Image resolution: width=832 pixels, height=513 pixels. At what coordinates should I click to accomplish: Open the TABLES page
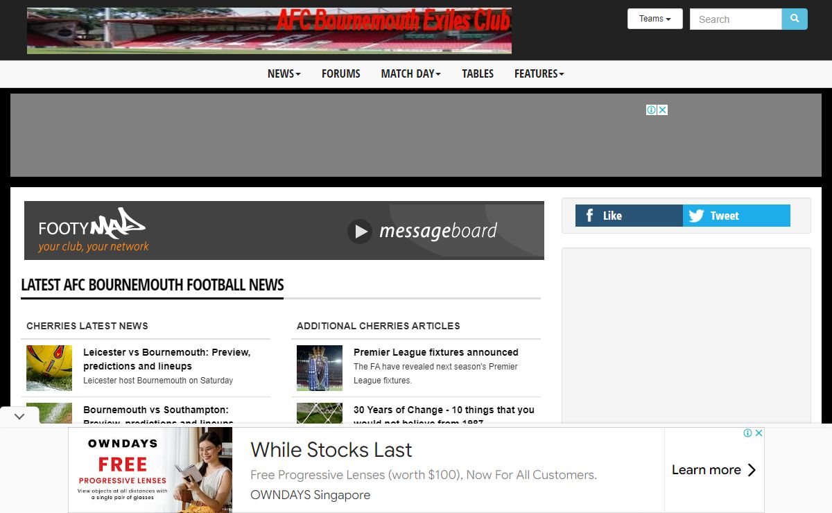(x=478, y=73)
